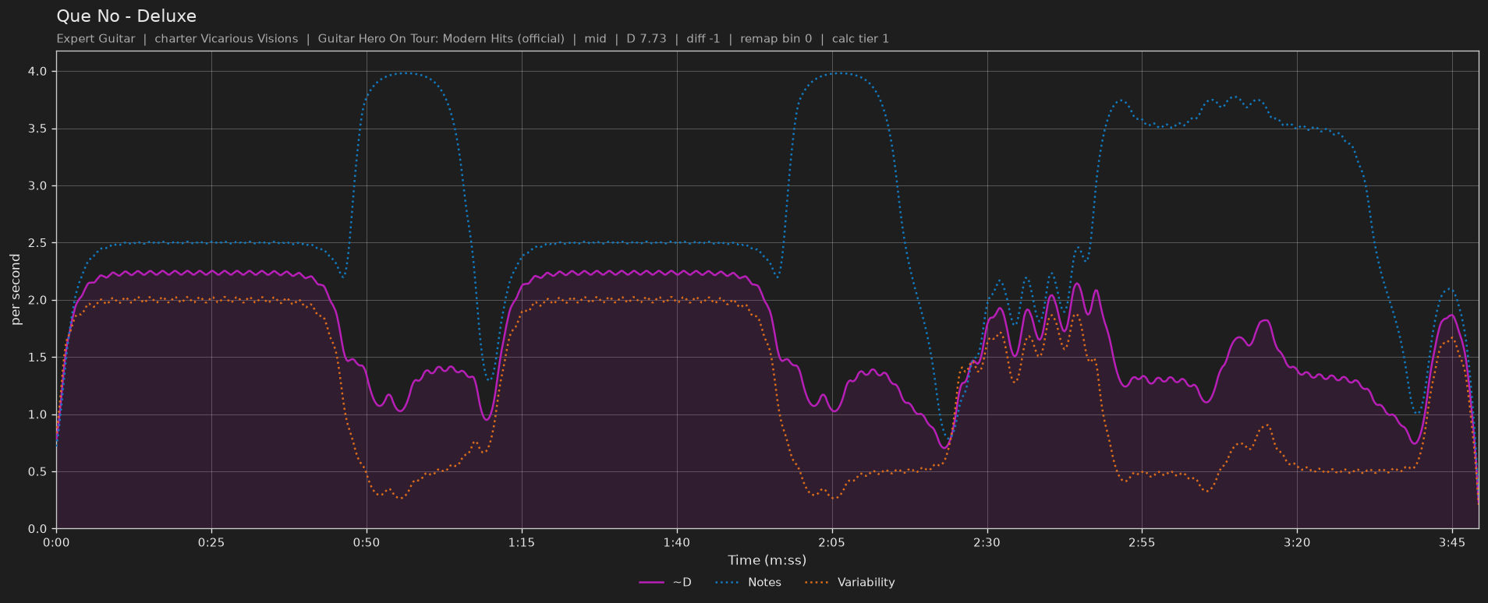Click the '0.0' y-axis tick label

[x=38, y=529]
